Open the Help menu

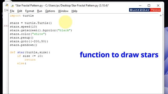point(74,11)
